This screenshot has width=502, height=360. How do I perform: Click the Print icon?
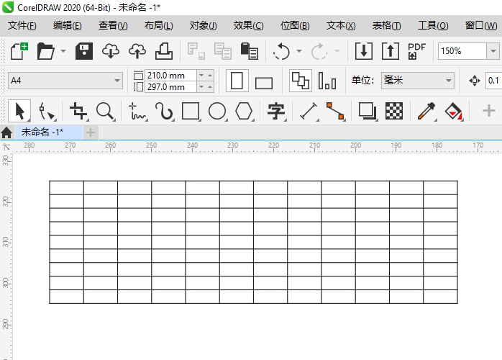point(164,51)
